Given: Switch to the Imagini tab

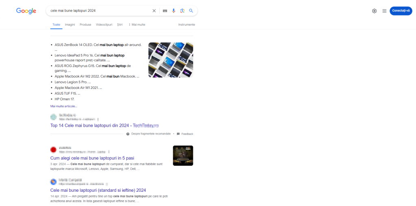Looking at the screenshot, I should tap(70, 24).
